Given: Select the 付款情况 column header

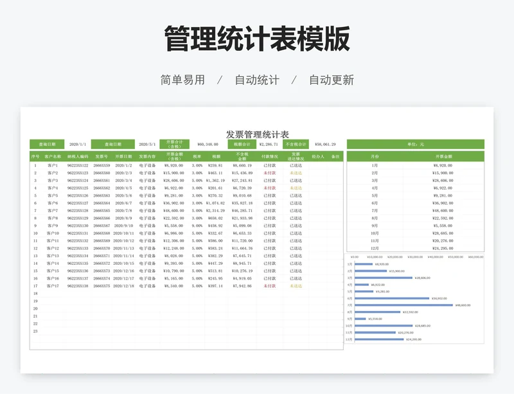Looking at the screenshot, I should (x=269, y=156).
